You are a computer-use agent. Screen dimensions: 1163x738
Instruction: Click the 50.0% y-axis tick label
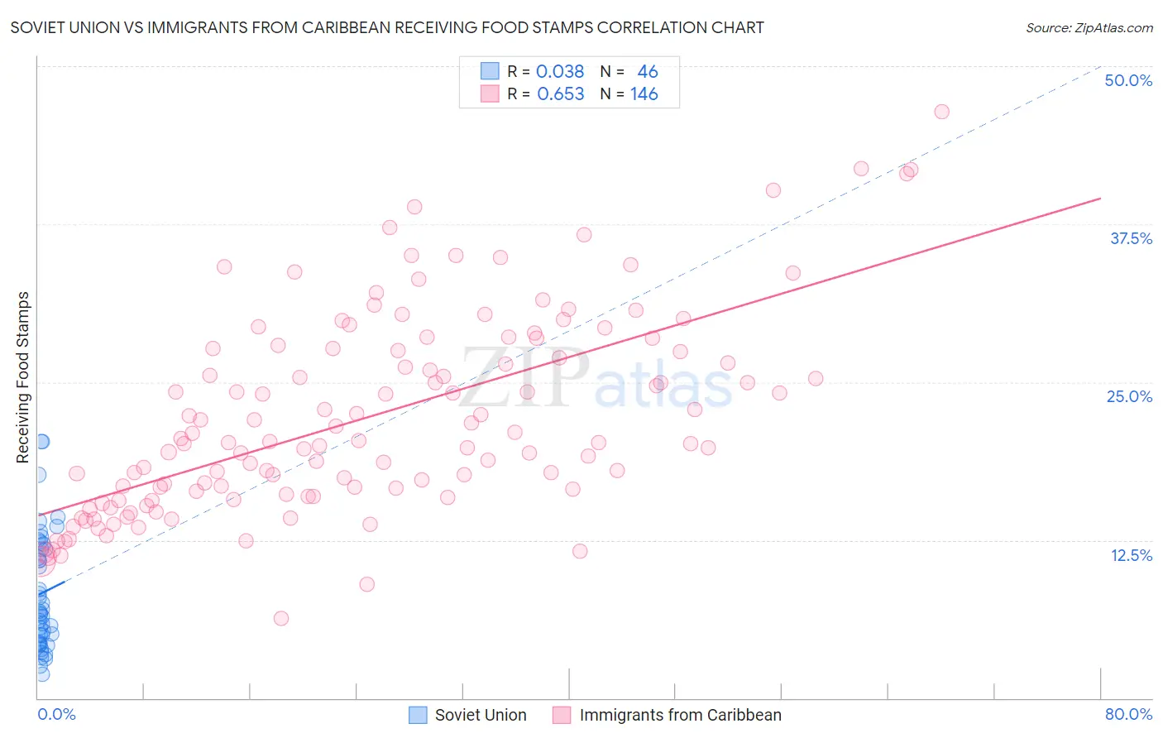pos(1128,80)
